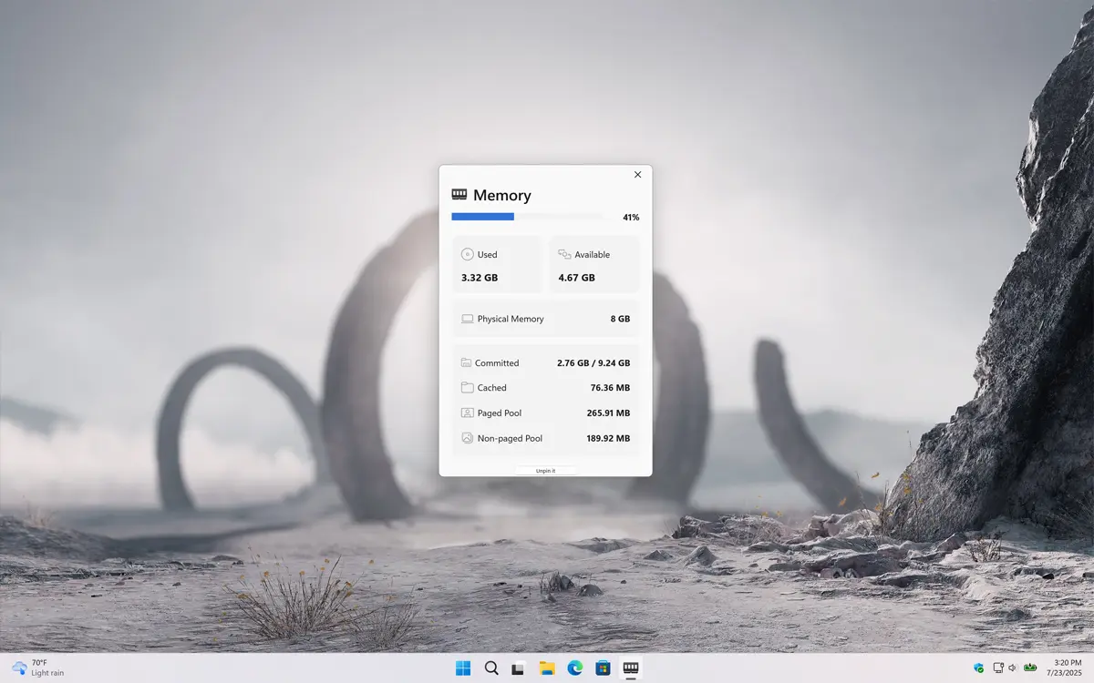Click the 265.91 MB paged pool value
1094x683 pixels.
click(608, 413)
